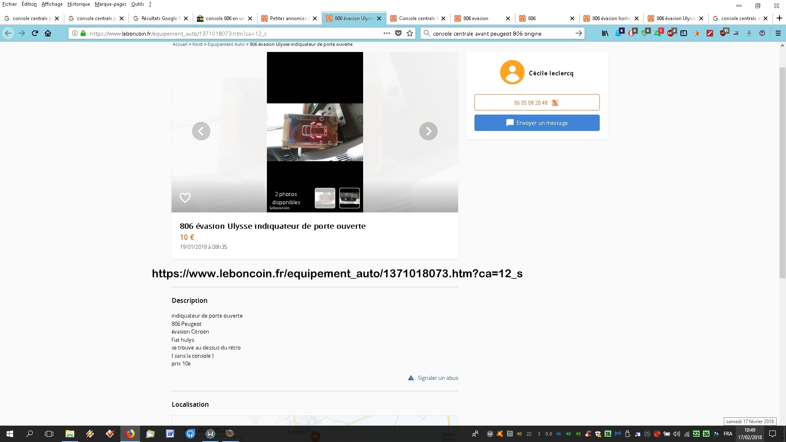Click the page vertical scrollbar

point(782,173)
